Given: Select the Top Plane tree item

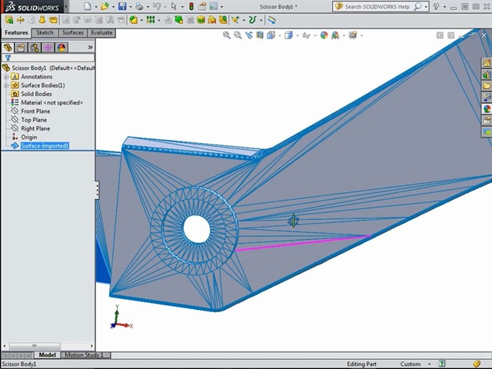Looking at the screenshot, I should coord(34,120).
